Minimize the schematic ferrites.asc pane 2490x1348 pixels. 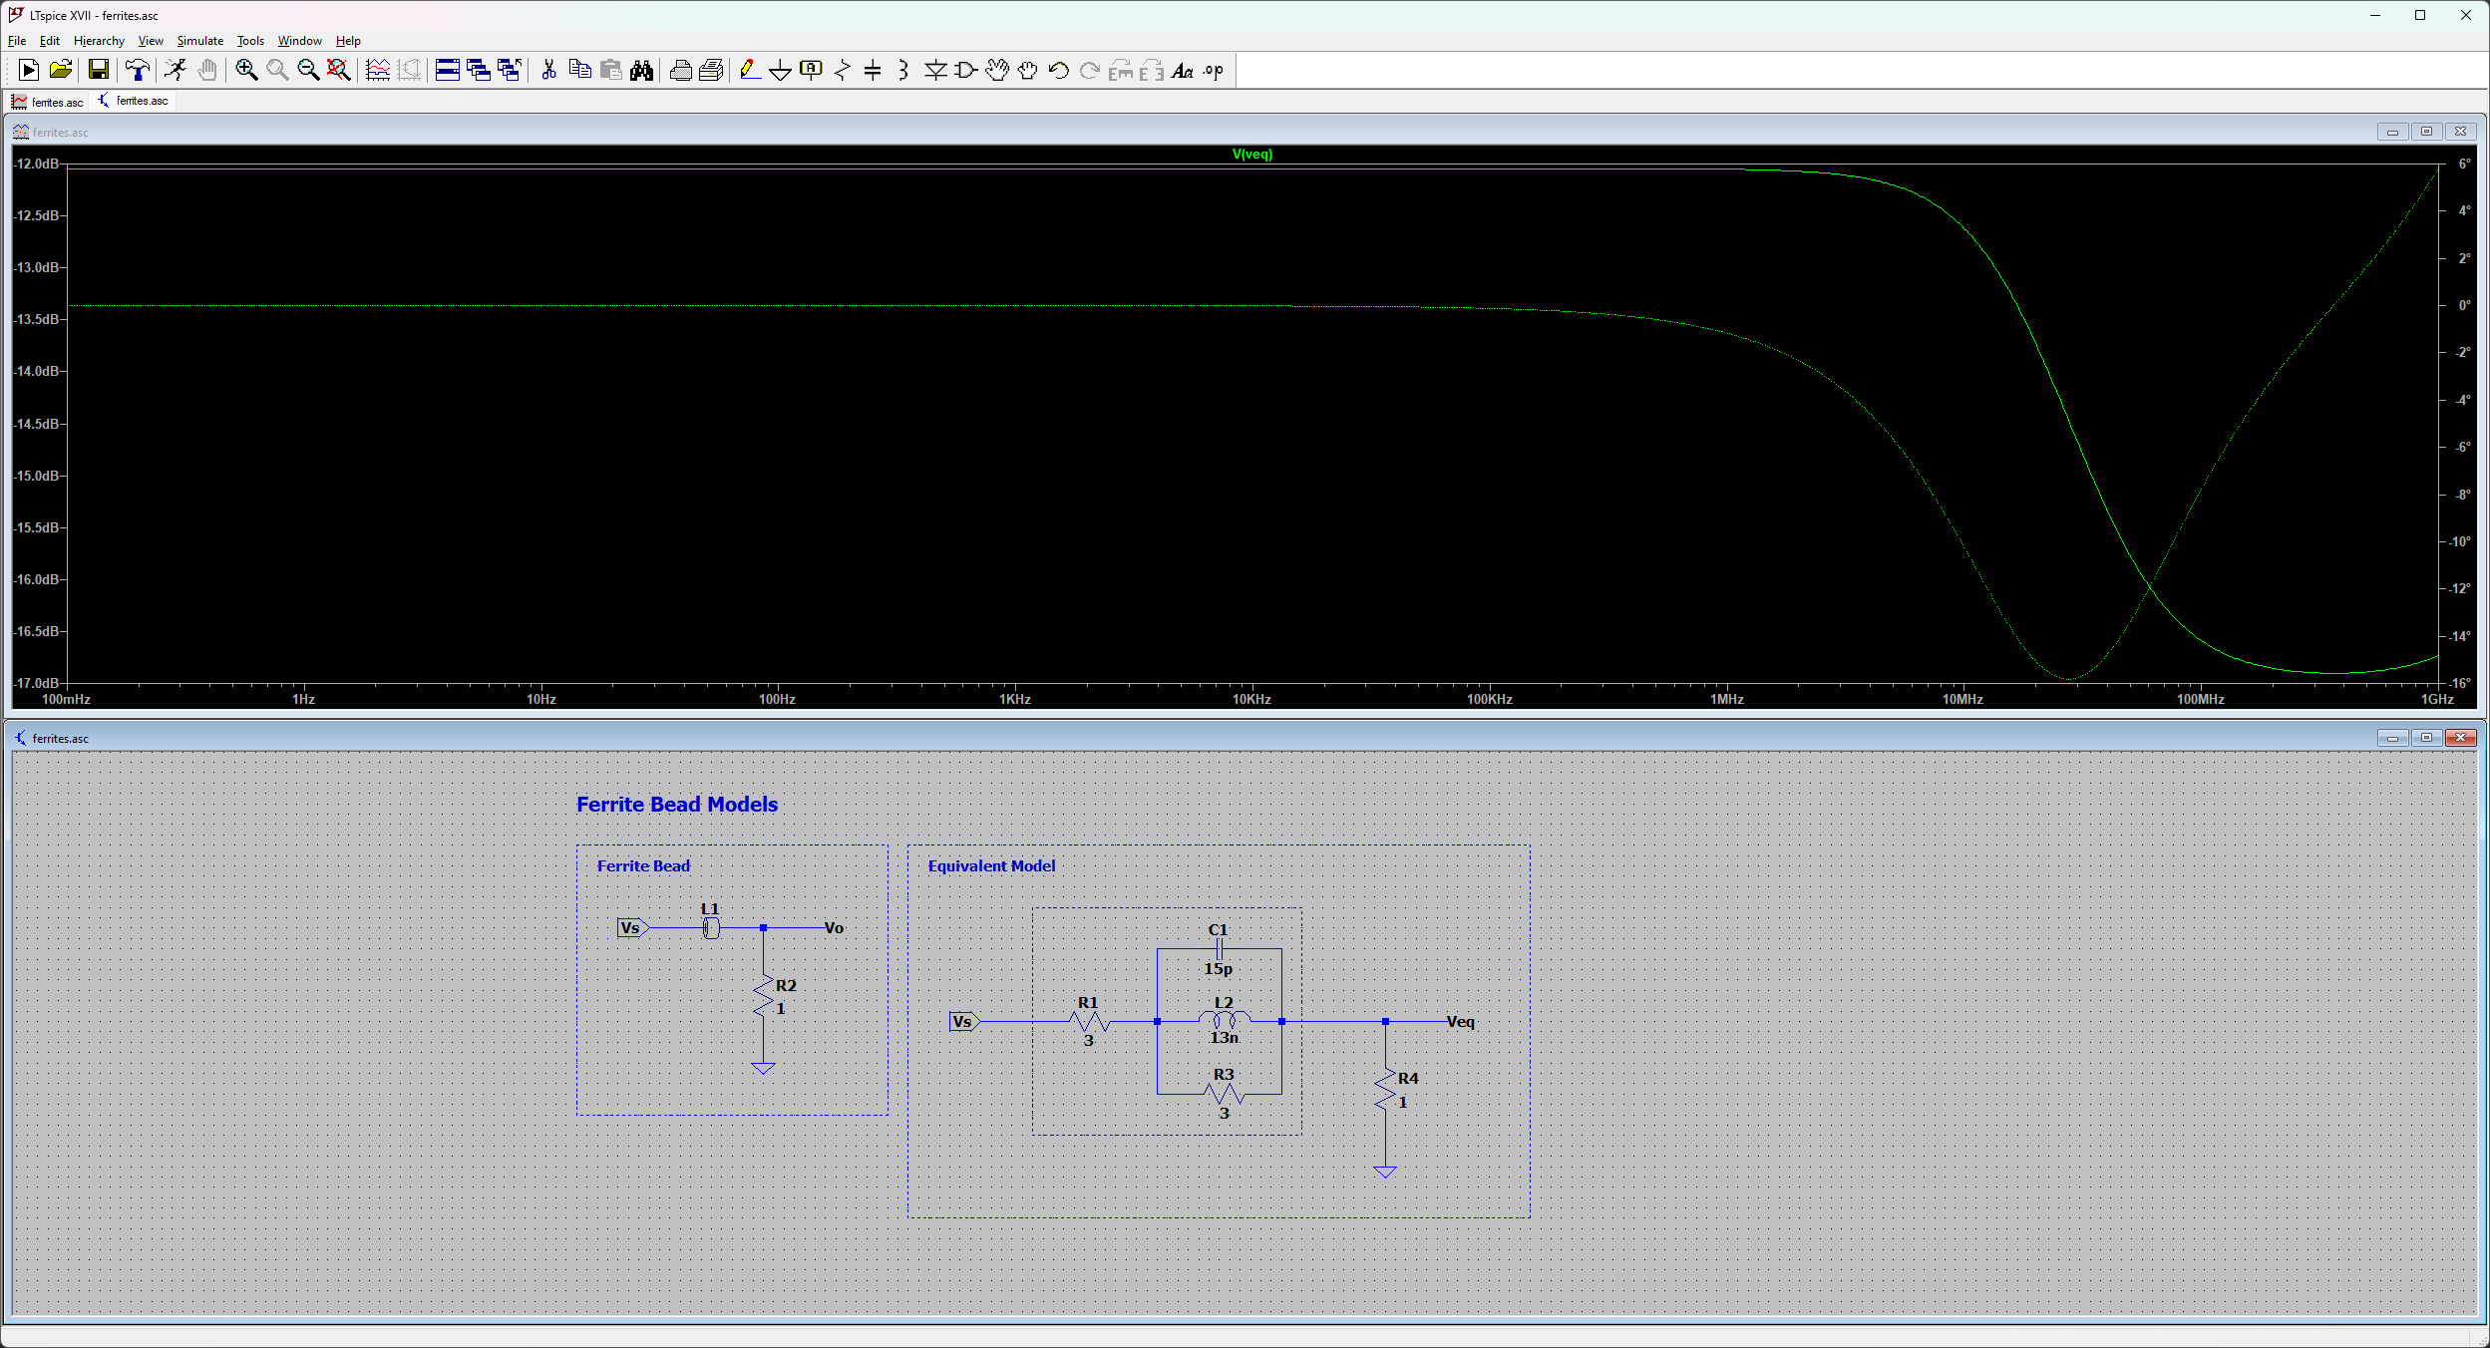[x=2392, y=738]
